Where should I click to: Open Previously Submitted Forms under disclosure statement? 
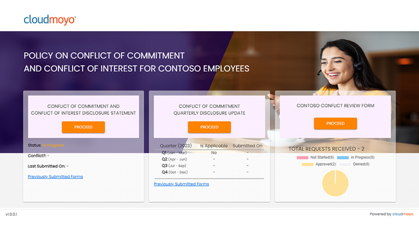pos(55,176)
